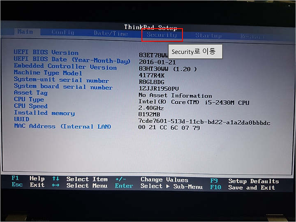296x222 pixels.
Task: Select the CPU Speed label
Action: coord(31,106)
